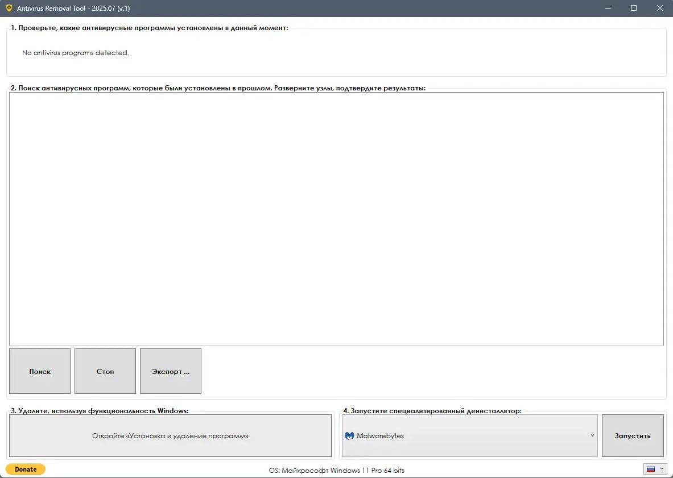Minimize the Antivirus Removal Tool window
This screenshot has height=478, width=673.
[608, 8]
